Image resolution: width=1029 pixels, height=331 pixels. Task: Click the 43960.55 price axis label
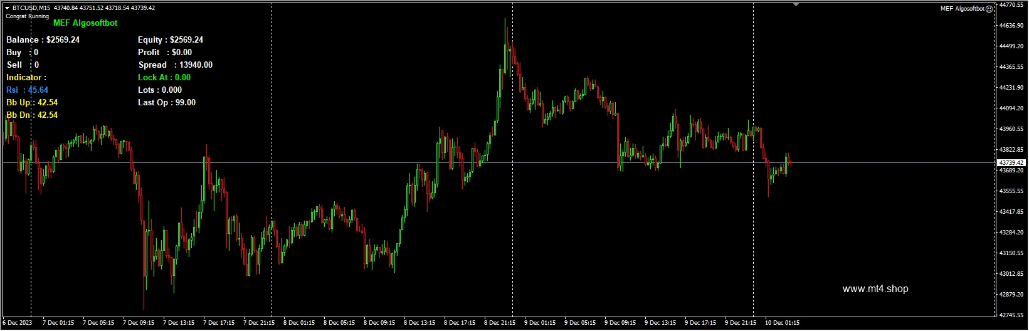[1011, 129]
